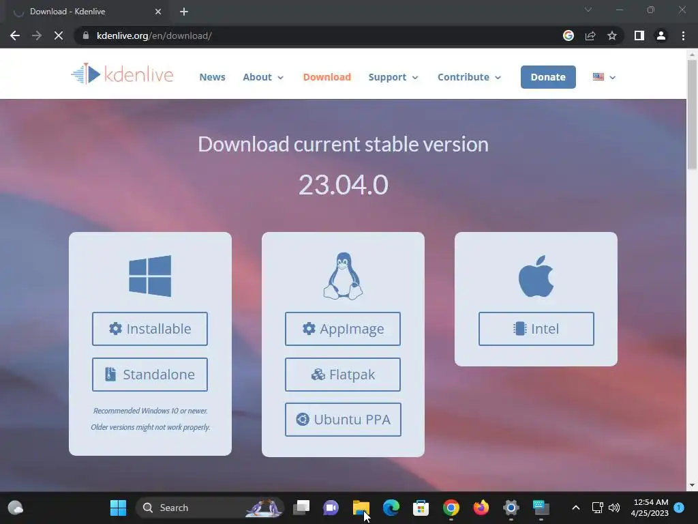Screen dimensions: 698x524
Task: Download the macOS Intel build
Action: pyautogui.click(x=536, y=329)
